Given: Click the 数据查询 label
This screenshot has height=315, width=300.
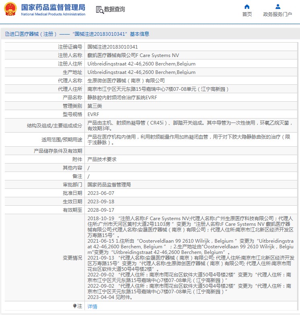Looking at the screenshot, I should (114, 9).
